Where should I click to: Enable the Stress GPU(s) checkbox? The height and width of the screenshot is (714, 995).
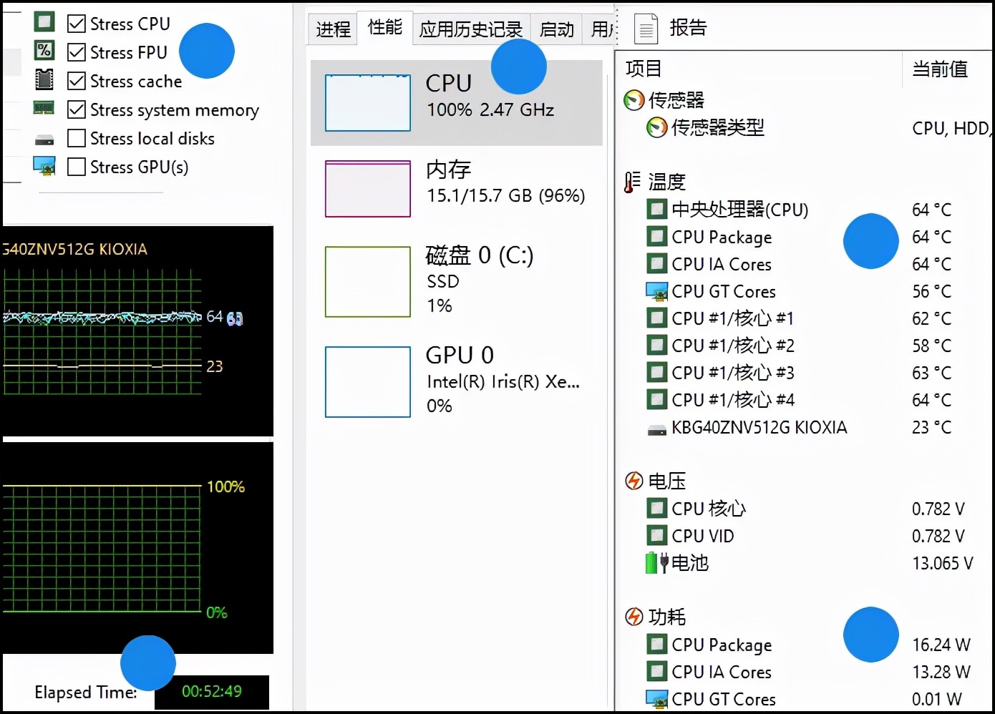(x=77, y=166)
